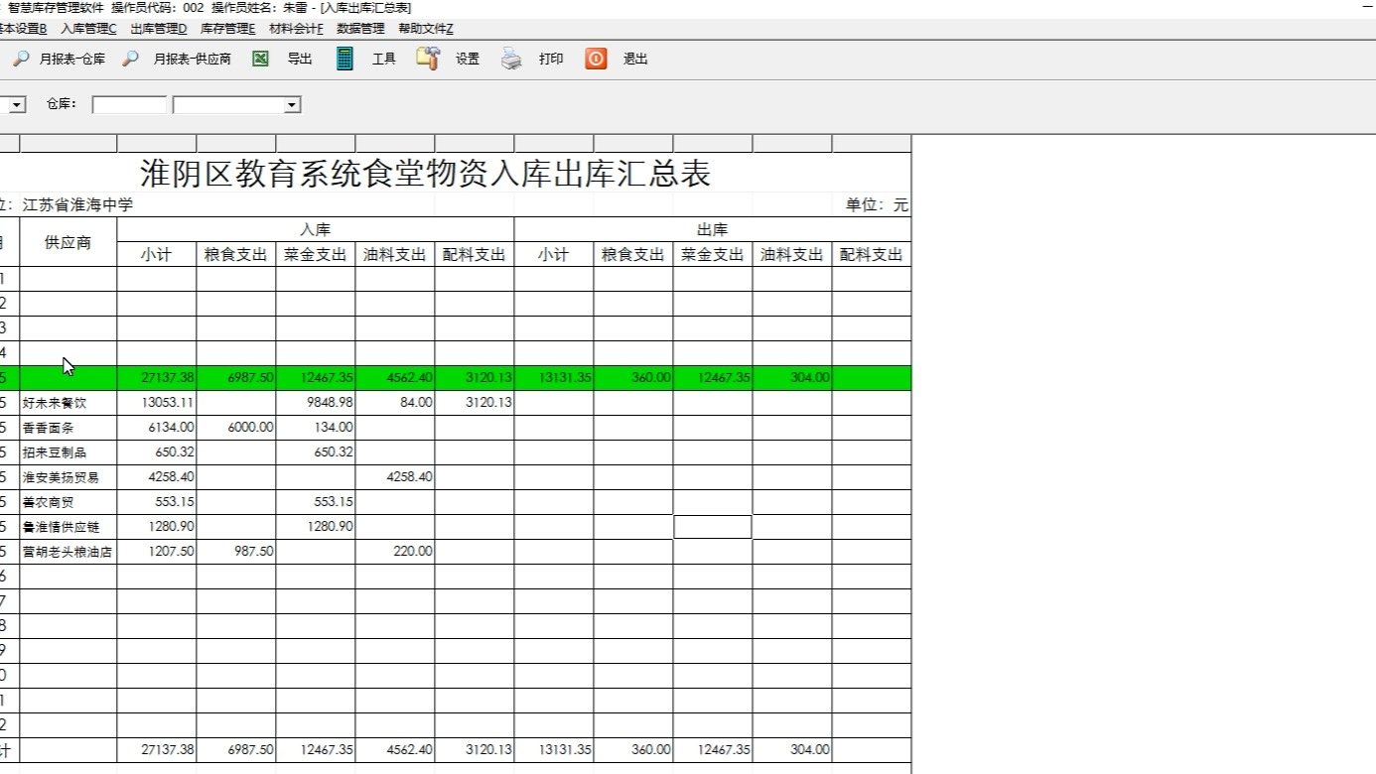Click 油料支出 header under 入库
1376x774 pixels.
[x=395, y=255]
